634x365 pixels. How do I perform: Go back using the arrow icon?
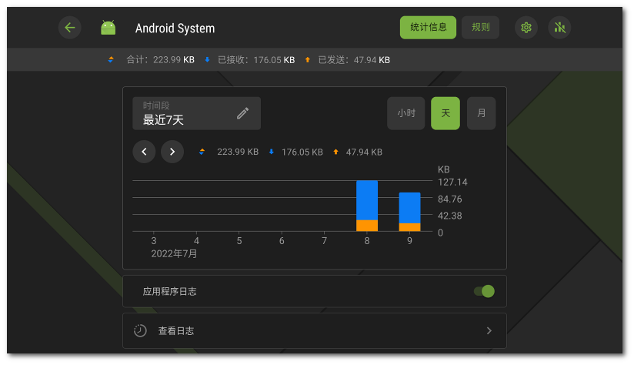pos(70,28)
